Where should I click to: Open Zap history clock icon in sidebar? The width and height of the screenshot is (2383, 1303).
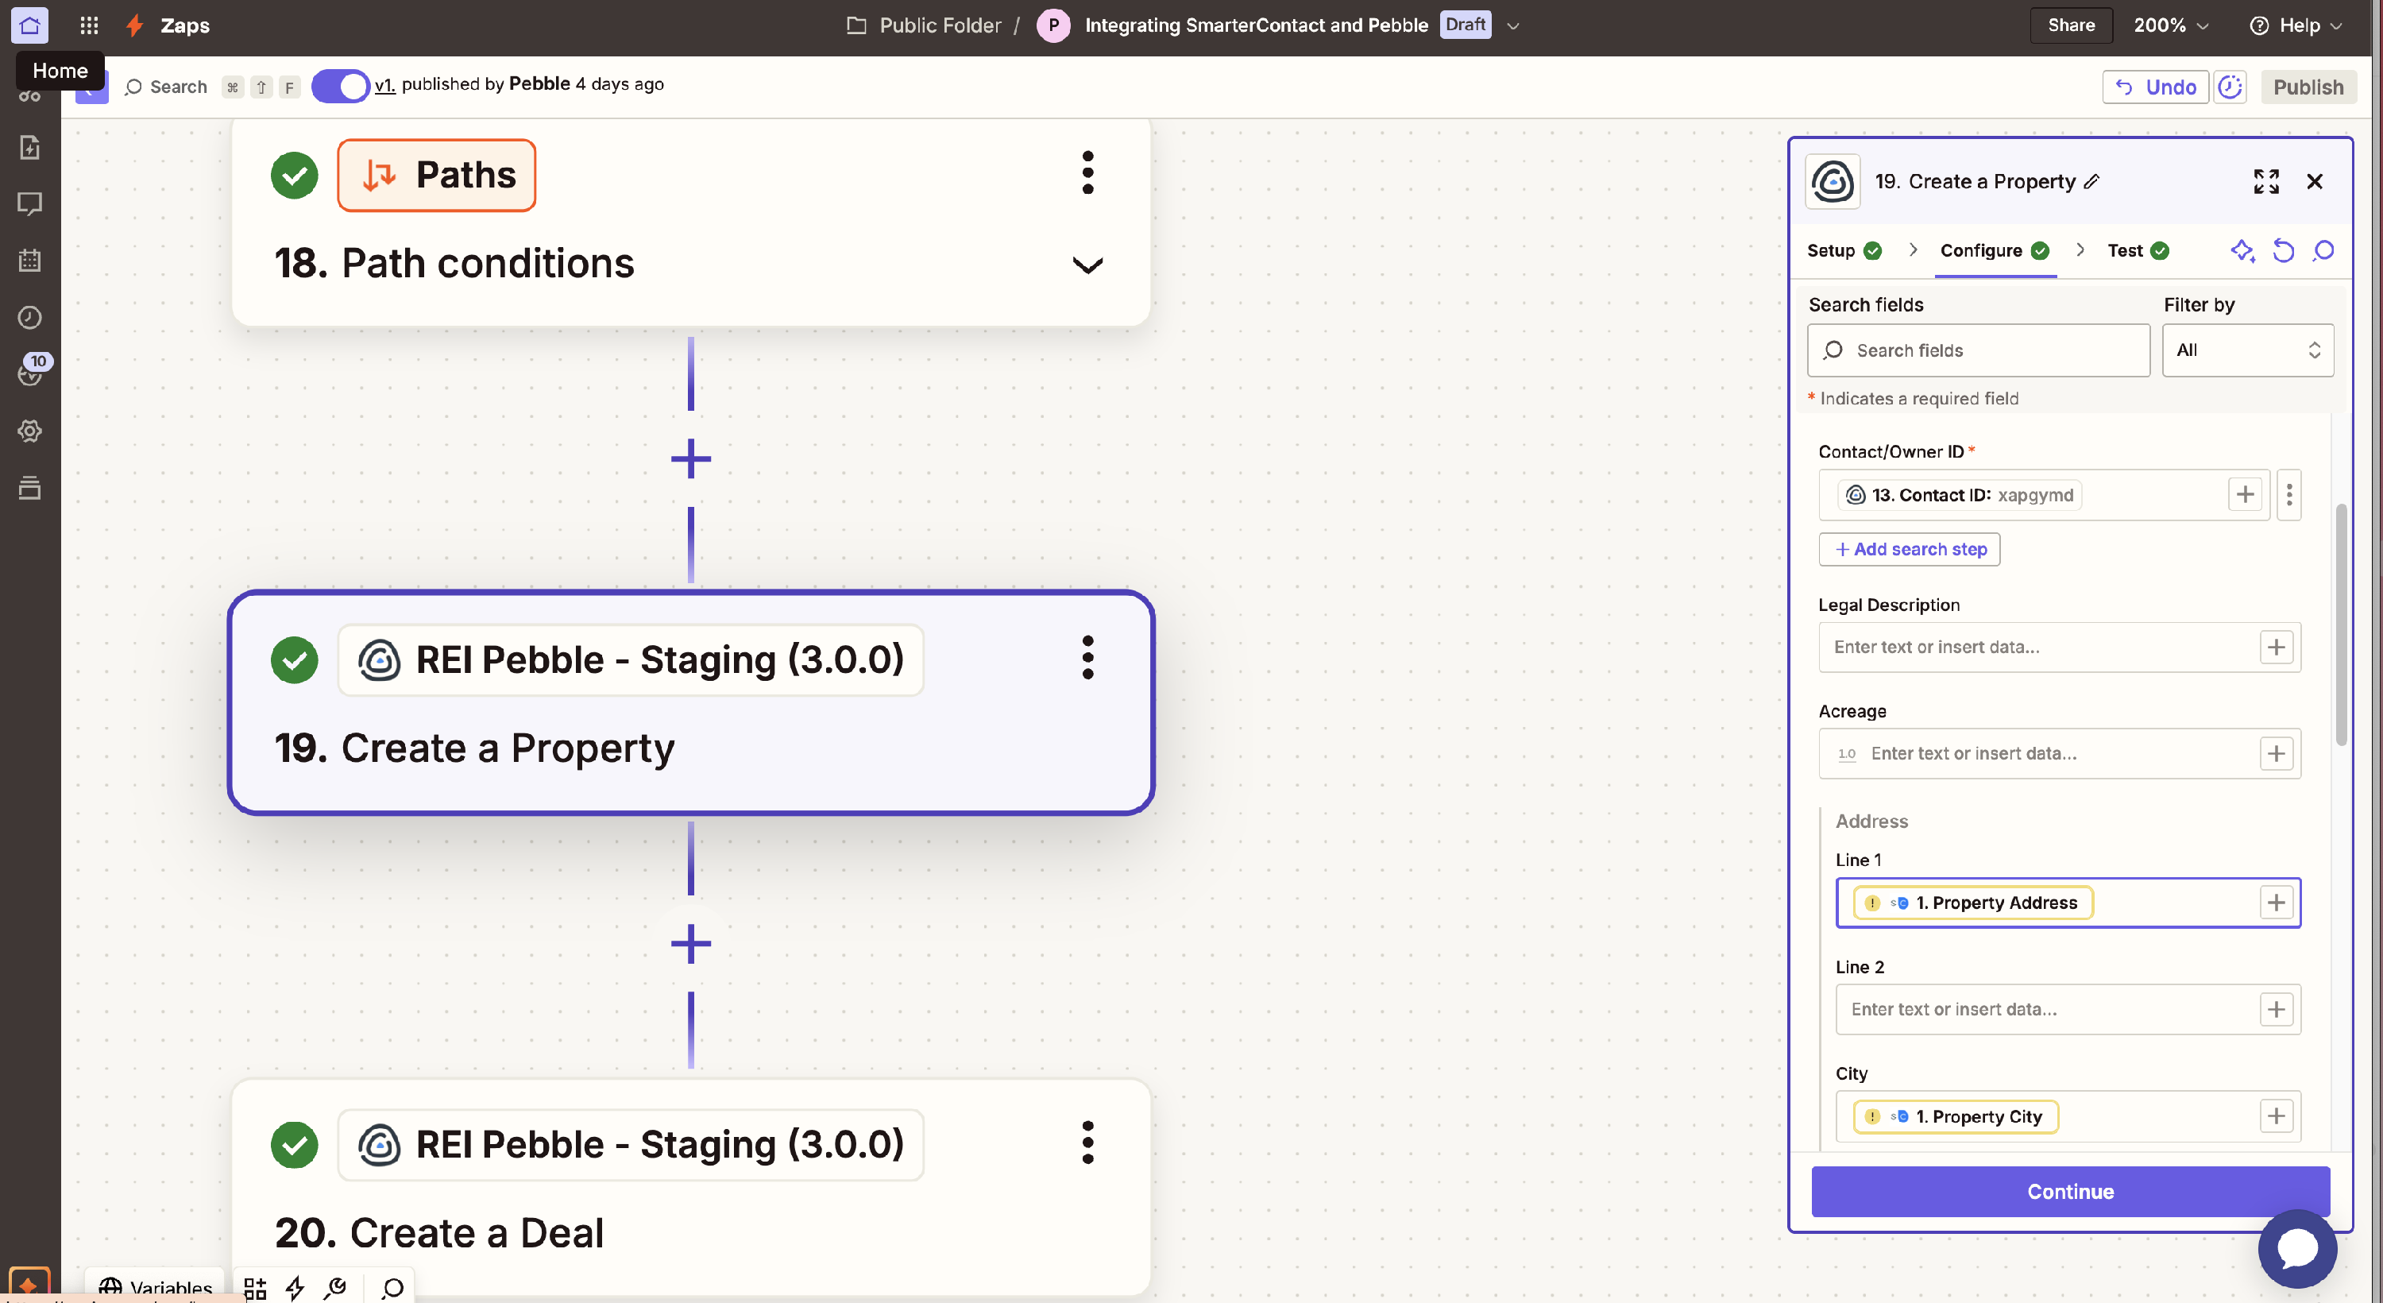pos(29,318)
